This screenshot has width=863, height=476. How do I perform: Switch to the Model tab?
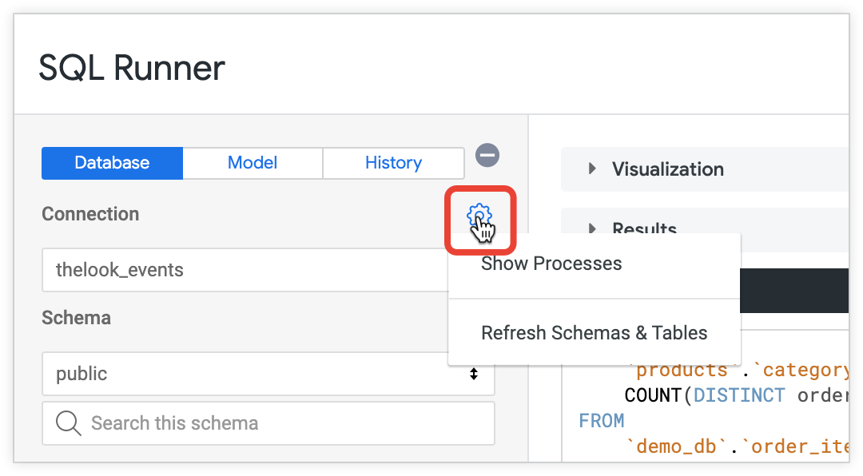(x=253, y=163)
